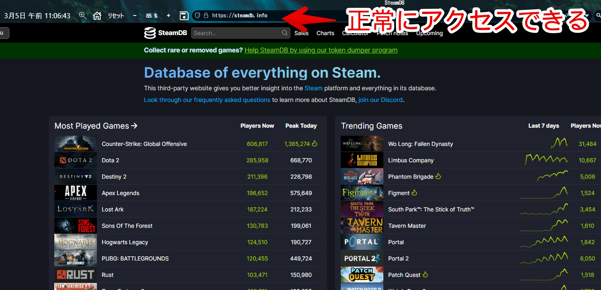This screenshot has width=601, height=290.
Task: Open the Dota 2 thumbnail
Action: coord(75,160)
